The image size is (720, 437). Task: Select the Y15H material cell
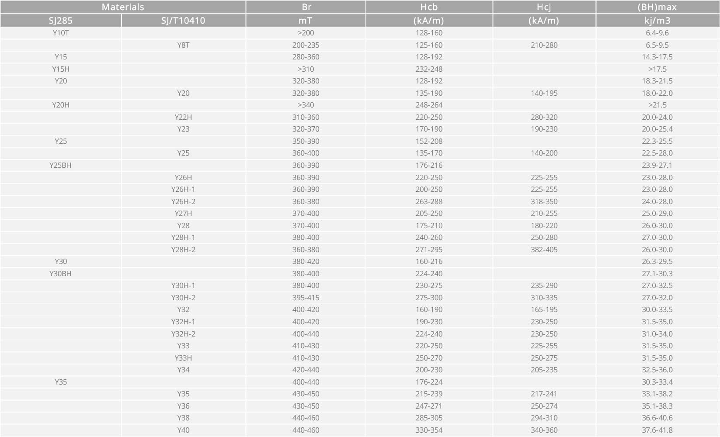click(61, 69)
